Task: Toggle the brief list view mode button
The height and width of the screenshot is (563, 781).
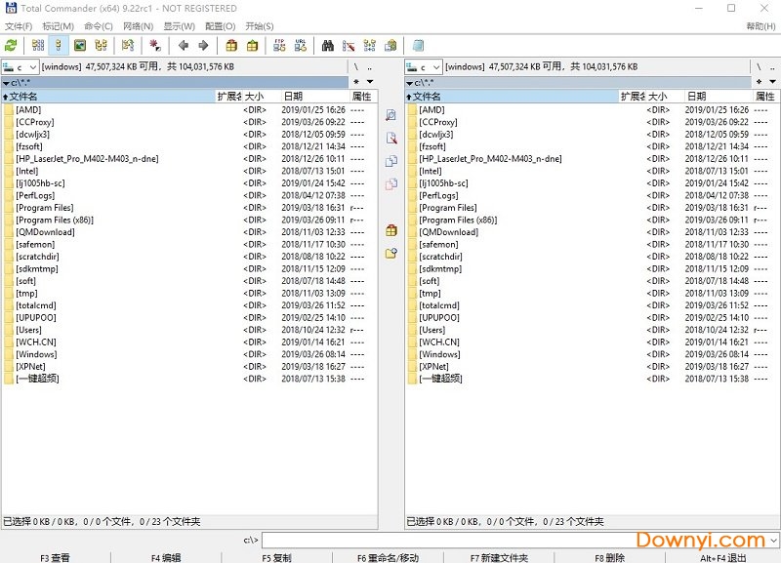Action: tap(38, 45)
